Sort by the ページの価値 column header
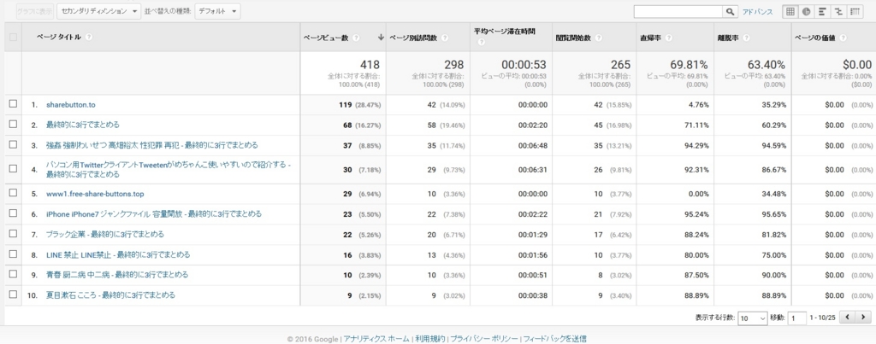The height and width of the screenshot is (344, 876). coord(814,38)
